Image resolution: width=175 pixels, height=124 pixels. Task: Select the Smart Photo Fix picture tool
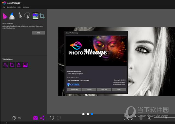[35, 16]
